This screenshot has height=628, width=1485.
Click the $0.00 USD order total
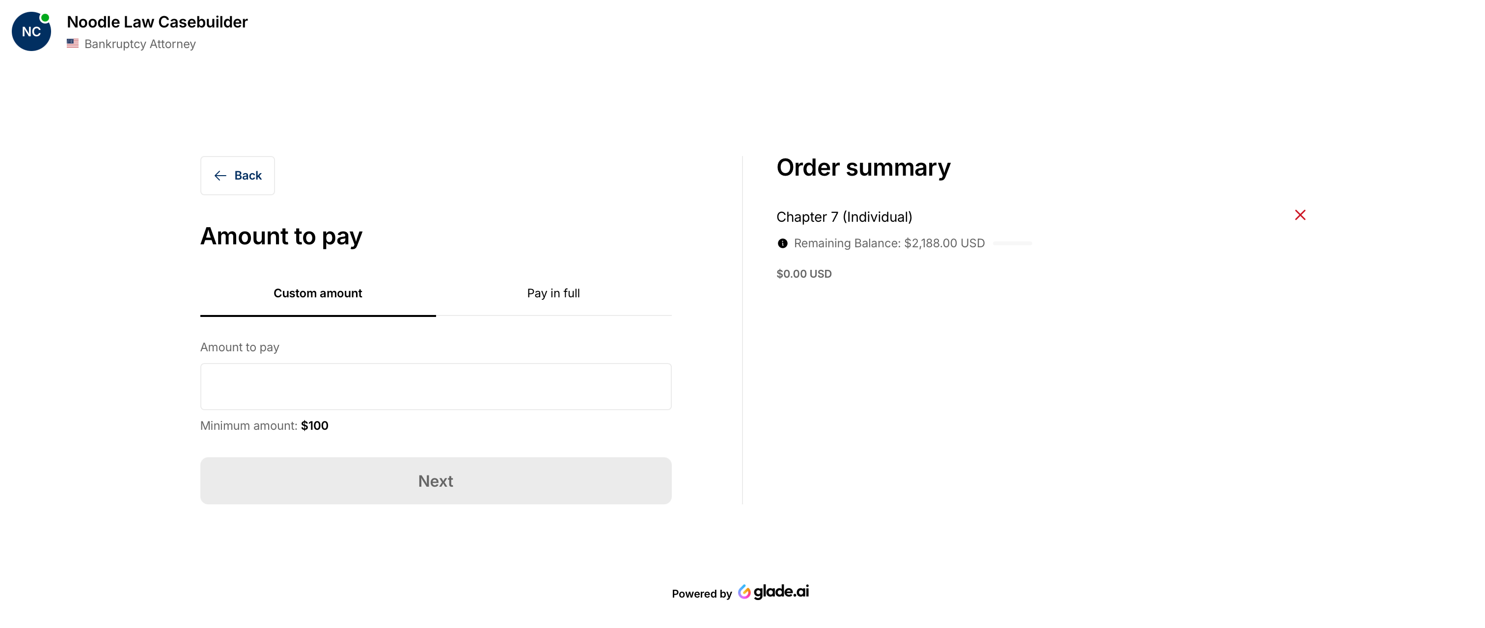(803, 274)
